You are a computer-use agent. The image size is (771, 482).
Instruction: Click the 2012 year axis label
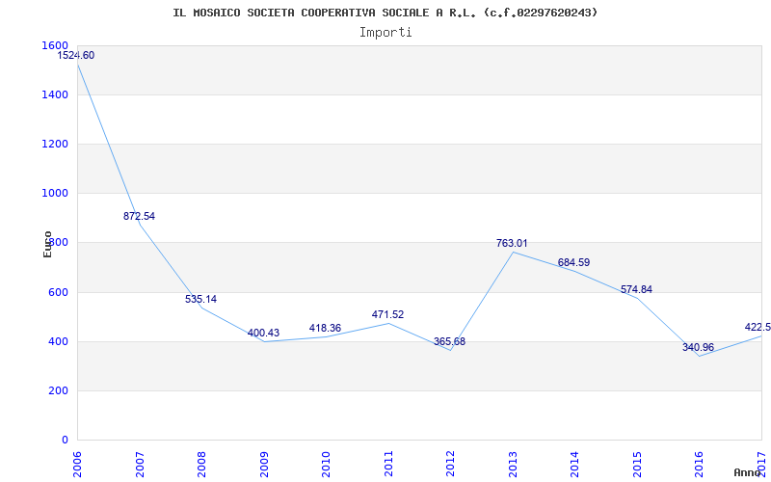pyautogui.click(x=450, y=463)
